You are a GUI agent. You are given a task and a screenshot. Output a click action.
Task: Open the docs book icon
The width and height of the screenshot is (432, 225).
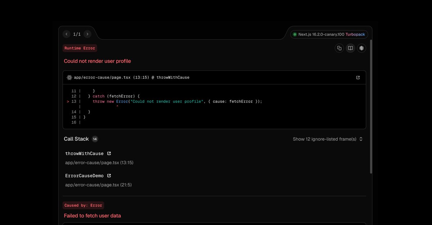click(x=350, y=48)
